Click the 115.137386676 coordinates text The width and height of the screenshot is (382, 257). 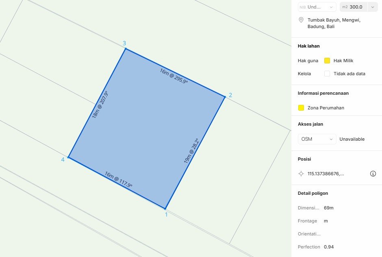click(x=326, y=174)
